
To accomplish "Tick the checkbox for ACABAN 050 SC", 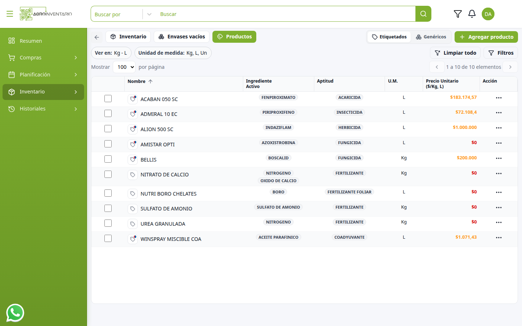I will [108, 99].
